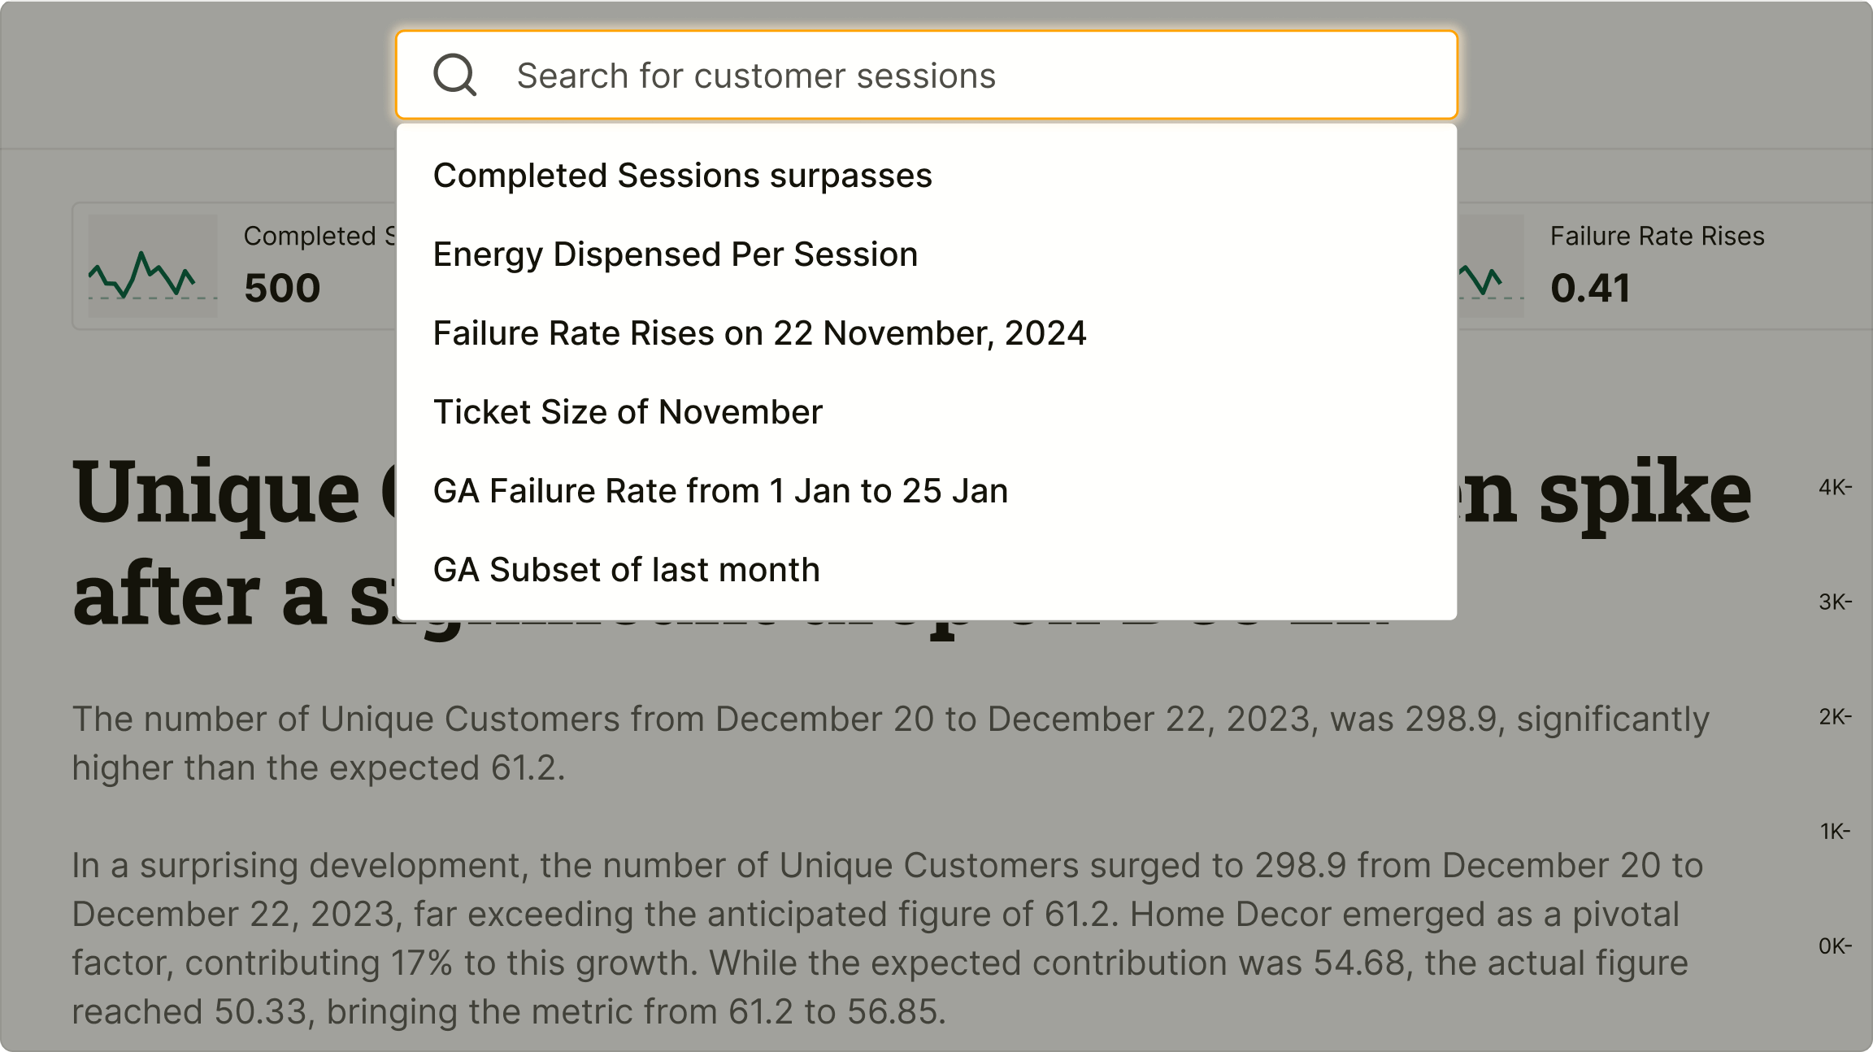Click the 0K axis tick label
Viewport: 1873px width, 1052px height.
1834,945
